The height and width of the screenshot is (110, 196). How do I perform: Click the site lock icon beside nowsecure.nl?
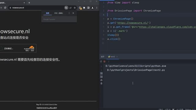click(x=10, y=8)
